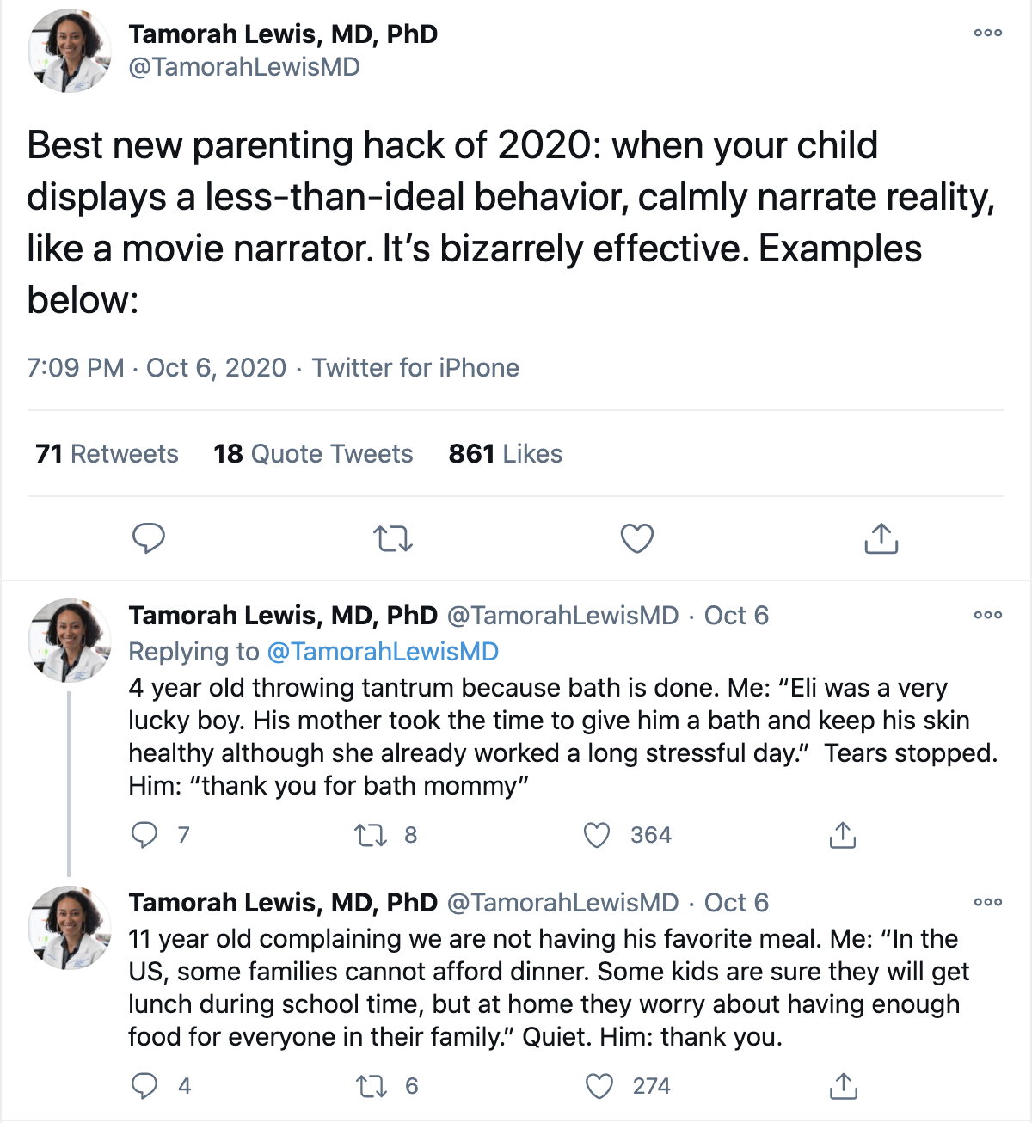
Task: Click the main tweet's profile picture
Action: pyautogui.click(x=69, y=50)
